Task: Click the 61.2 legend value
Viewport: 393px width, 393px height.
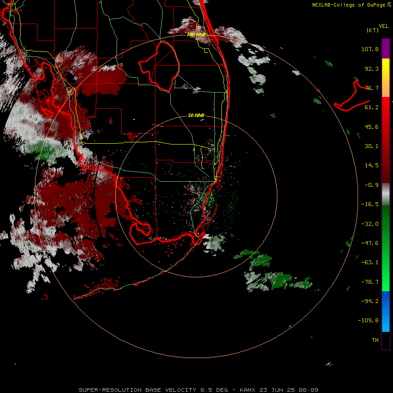Action: point(372,107)
